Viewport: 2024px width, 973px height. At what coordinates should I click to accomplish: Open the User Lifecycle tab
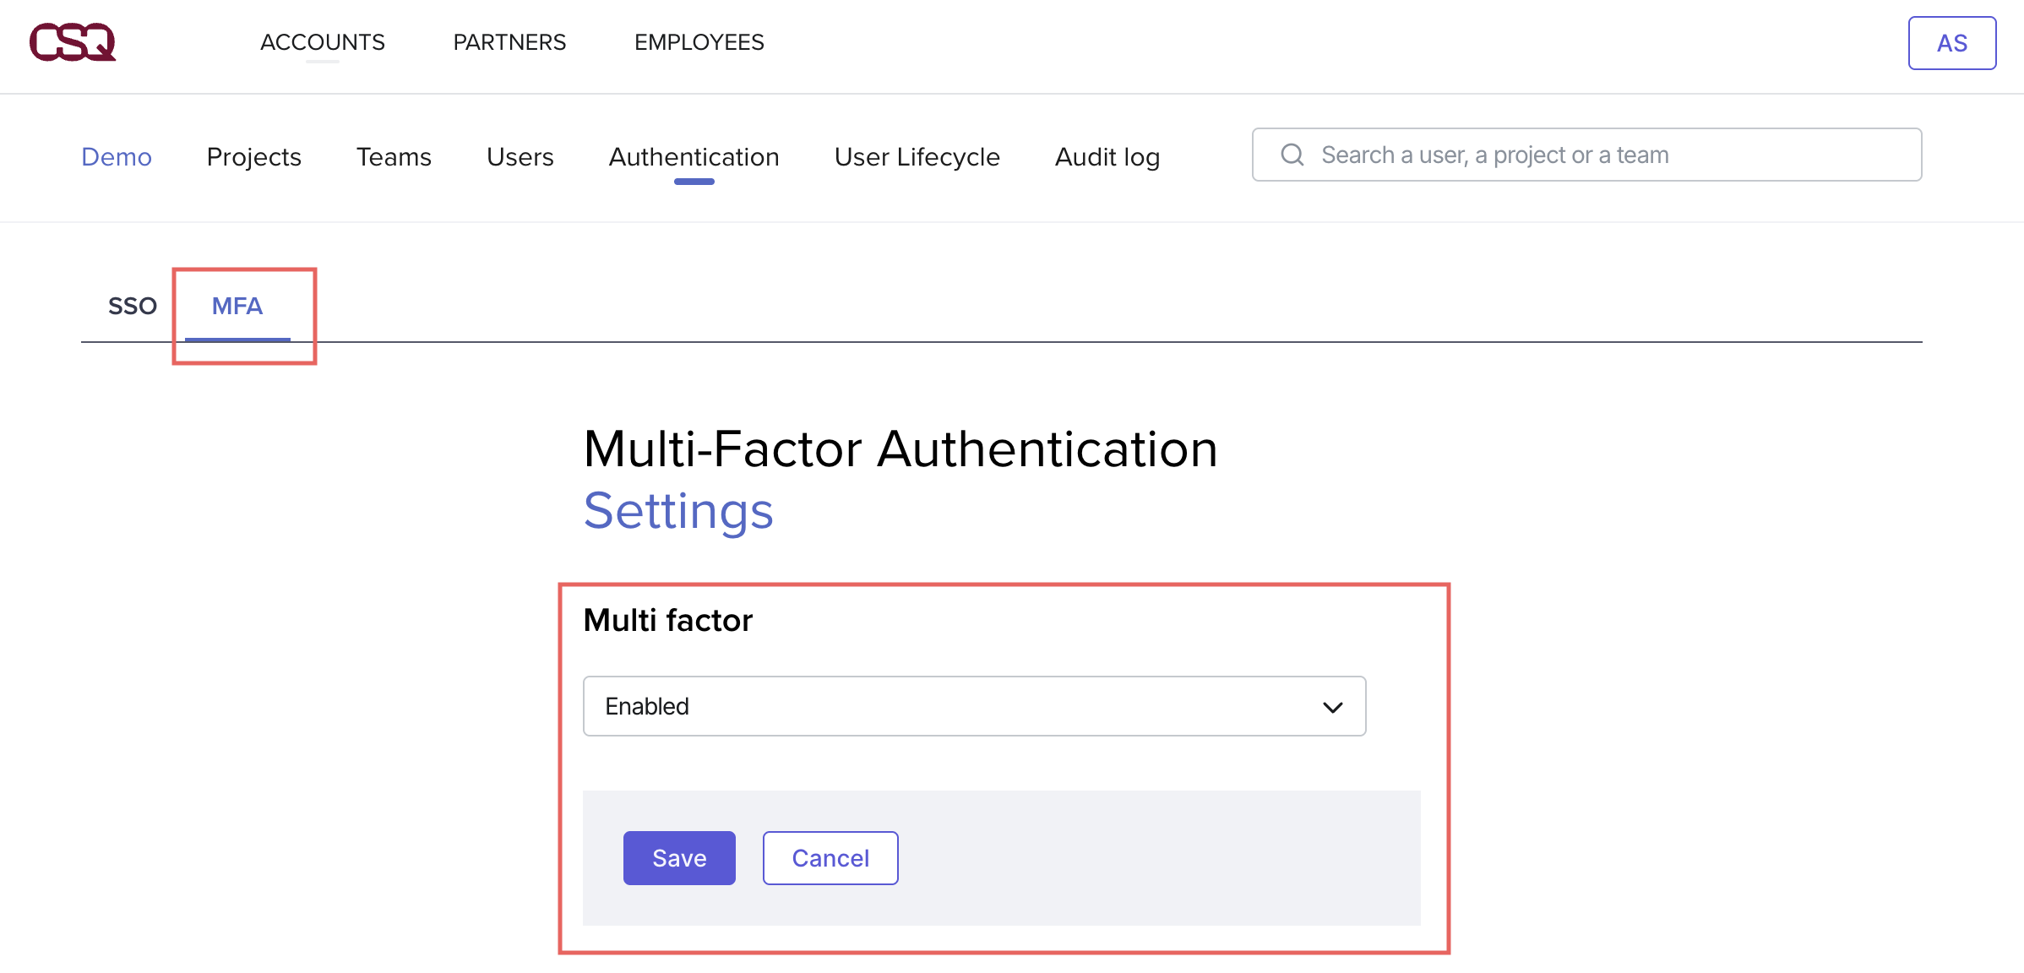917,156
